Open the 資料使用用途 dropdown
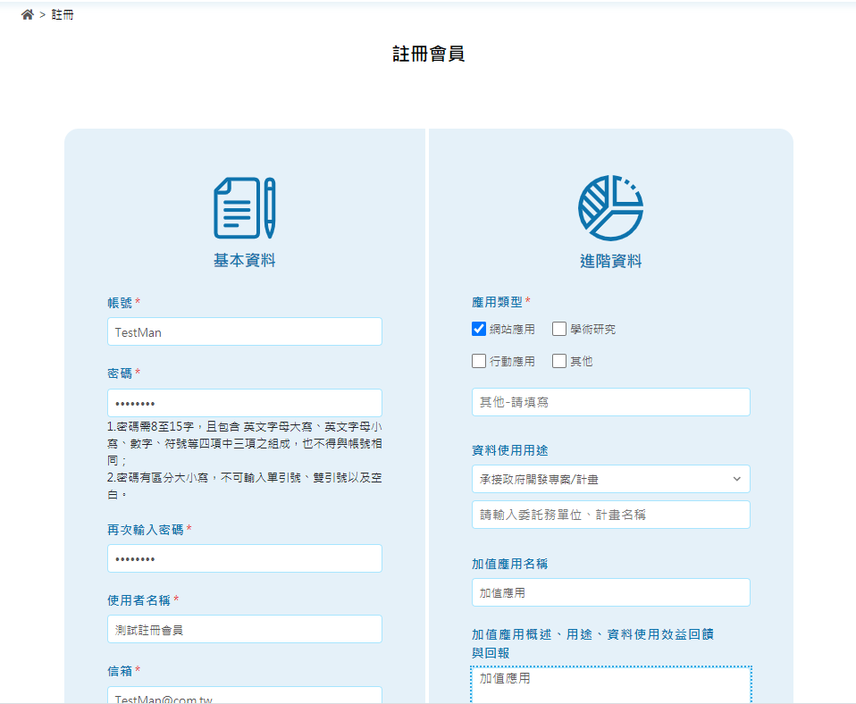Viewport: 856px width, 704px height. click(610, 479)
